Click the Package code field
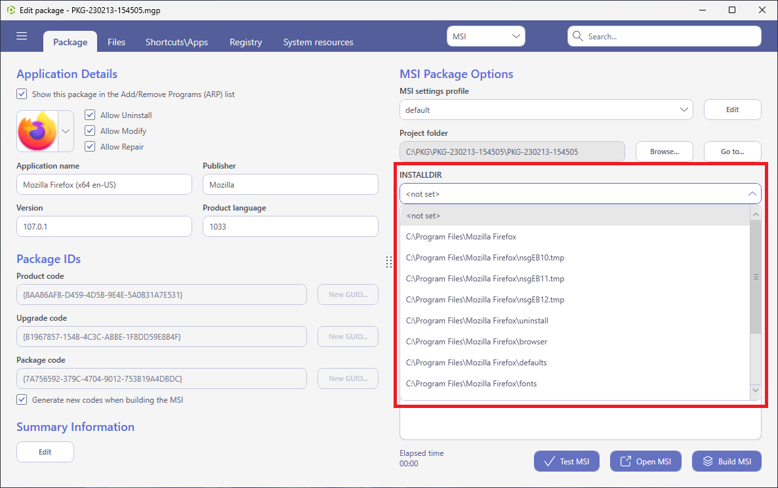This screenshot has height=488, width=778. point(161,378)
